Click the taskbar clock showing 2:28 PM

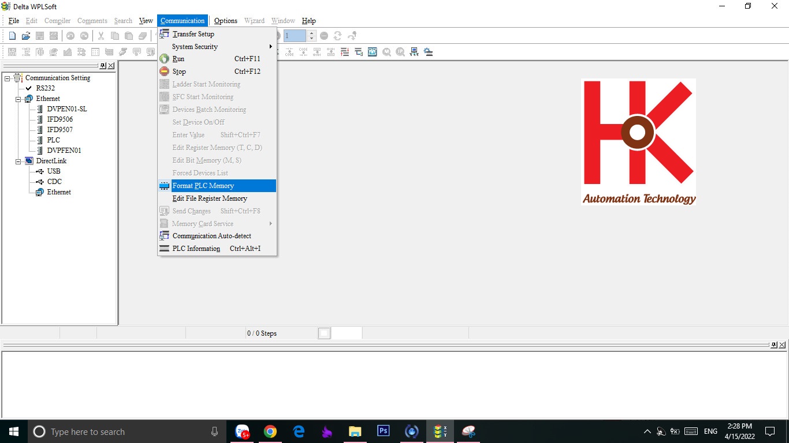pyautogui.click(x=739, y=431)
